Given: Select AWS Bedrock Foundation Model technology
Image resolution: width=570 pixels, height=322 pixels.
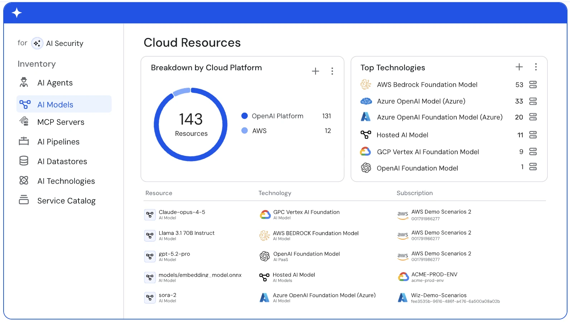Looking at the screenshot, I should pyautogui.click(x=427, y=85).
